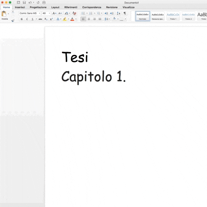Screen dimensions: 207x207
Task: Click the Format Painter brush icon
Action: (x=13, y=20)
